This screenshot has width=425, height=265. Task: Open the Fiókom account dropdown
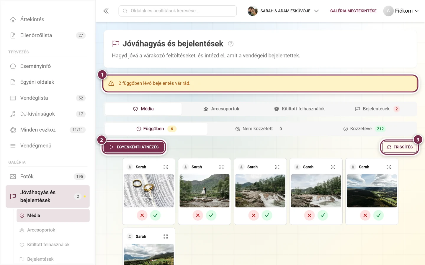401,11
